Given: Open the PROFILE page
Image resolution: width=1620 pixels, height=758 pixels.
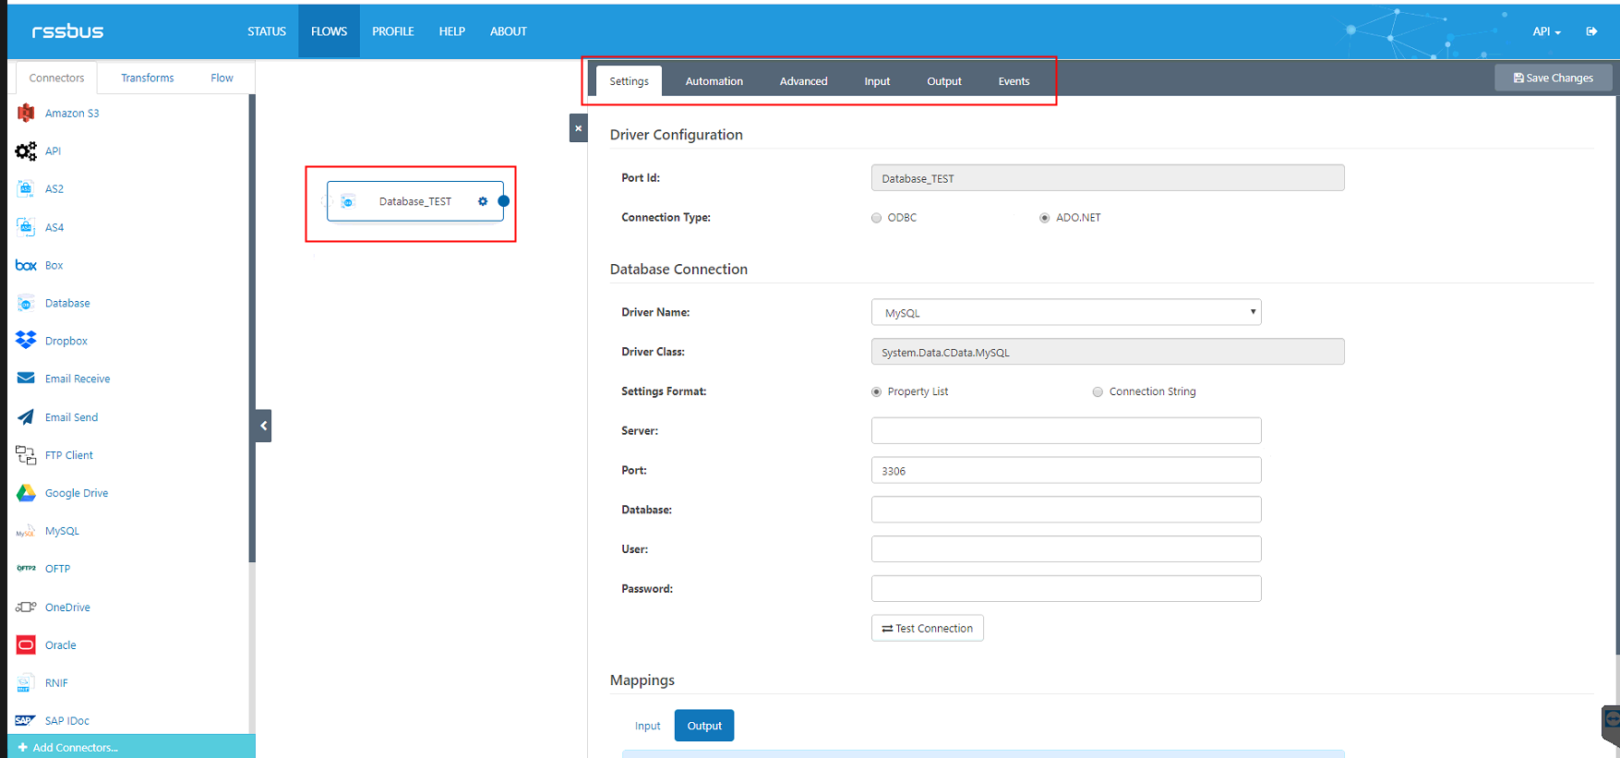Looking at the screenshot, I should 393,31.
